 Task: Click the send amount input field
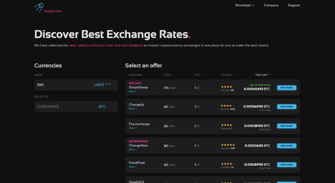pyautogui.click(x=63, y=85)
